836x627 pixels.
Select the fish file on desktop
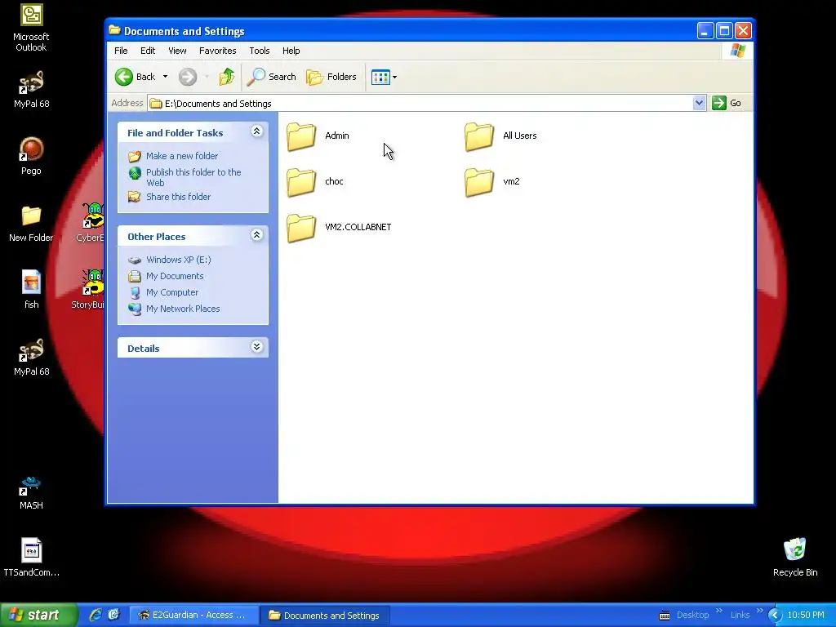click(x=32, y=290)
